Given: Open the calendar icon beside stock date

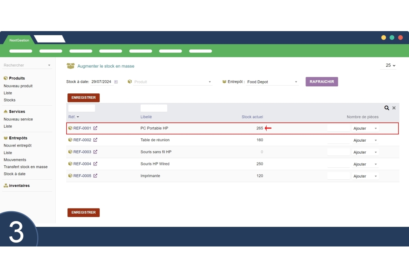Looking at the screenshot, I should 116,82.
